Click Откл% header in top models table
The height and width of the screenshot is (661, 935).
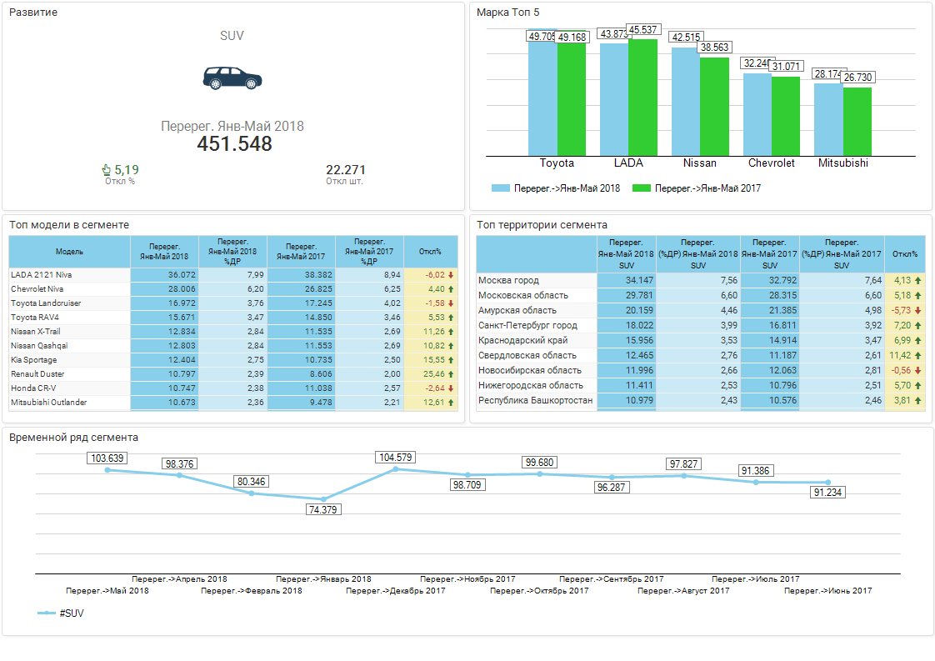[430, 252]
